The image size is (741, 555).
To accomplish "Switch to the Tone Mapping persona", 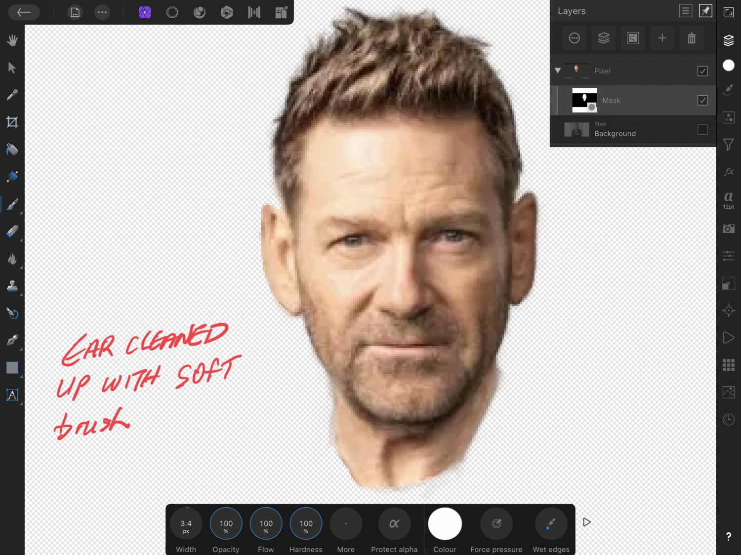I will coord(254,12).
